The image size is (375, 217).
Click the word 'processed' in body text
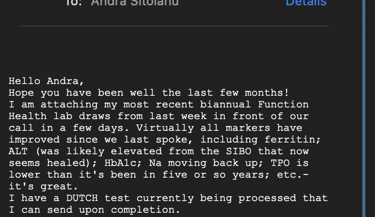tap(267, 198)
